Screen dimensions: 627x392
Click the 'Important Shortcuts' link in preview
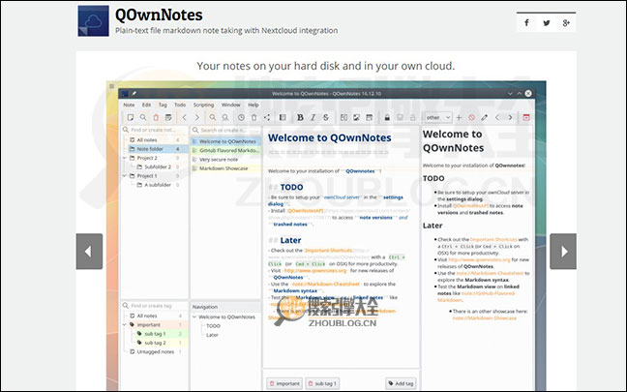coord(493,239)
